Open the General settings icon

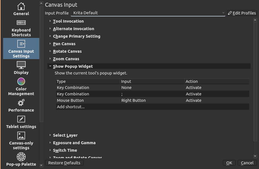21,6
